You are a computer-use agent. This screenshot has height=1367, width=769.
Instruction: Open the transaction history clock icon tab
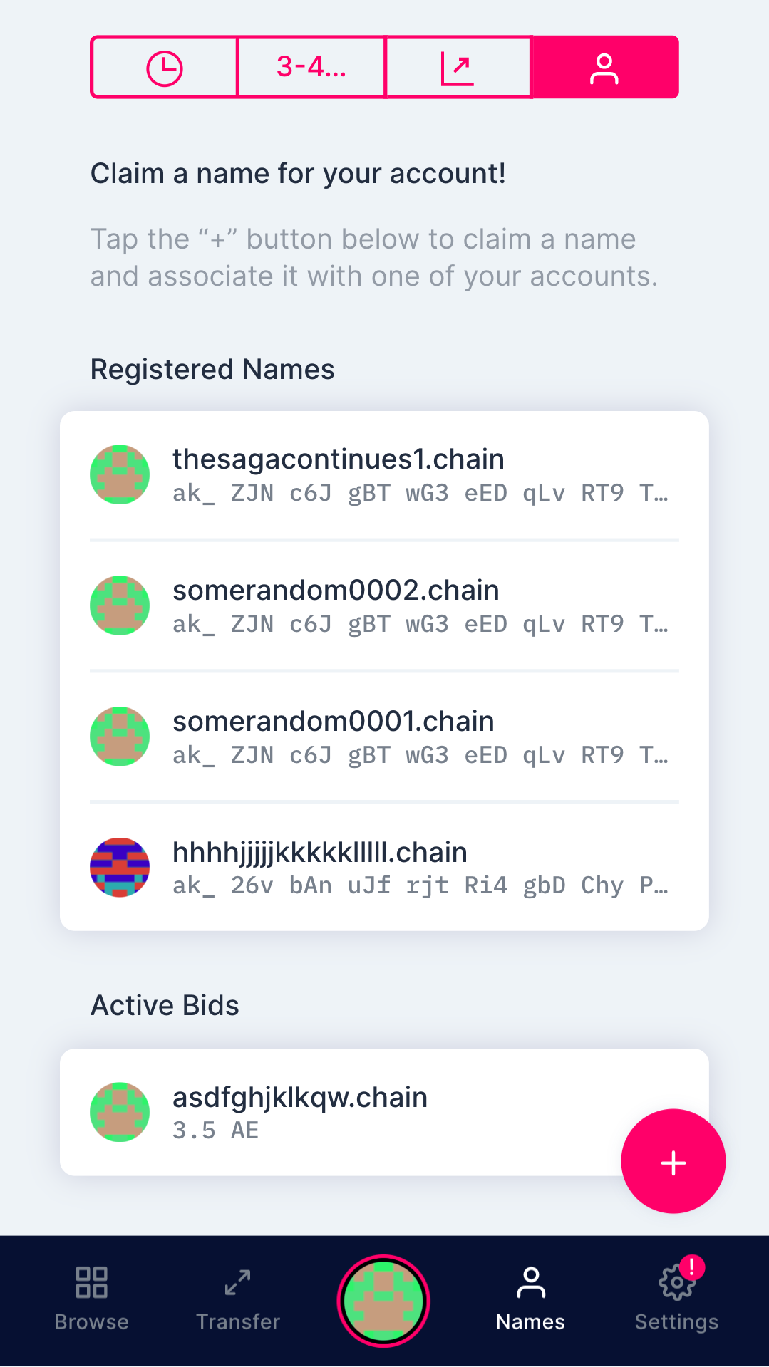163,66
